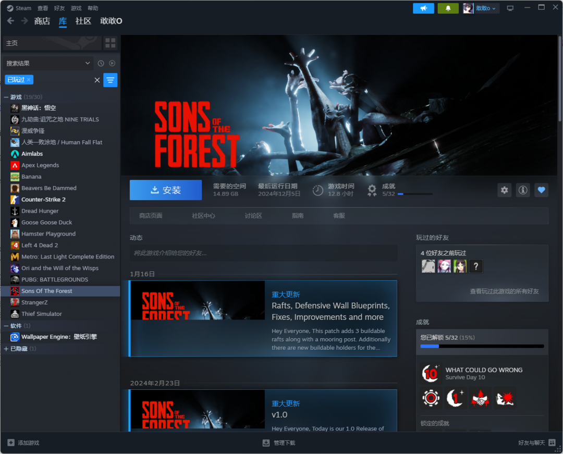The width and height of the screenshot is (563, 454).
Task: Open the 好友 menu
Action: tap(59, 8)
